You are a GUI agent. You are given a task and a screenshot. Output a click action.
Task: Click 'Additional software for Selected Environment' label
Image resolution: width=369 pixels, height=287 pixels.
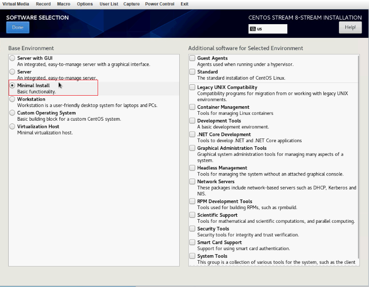coord(245,48)
